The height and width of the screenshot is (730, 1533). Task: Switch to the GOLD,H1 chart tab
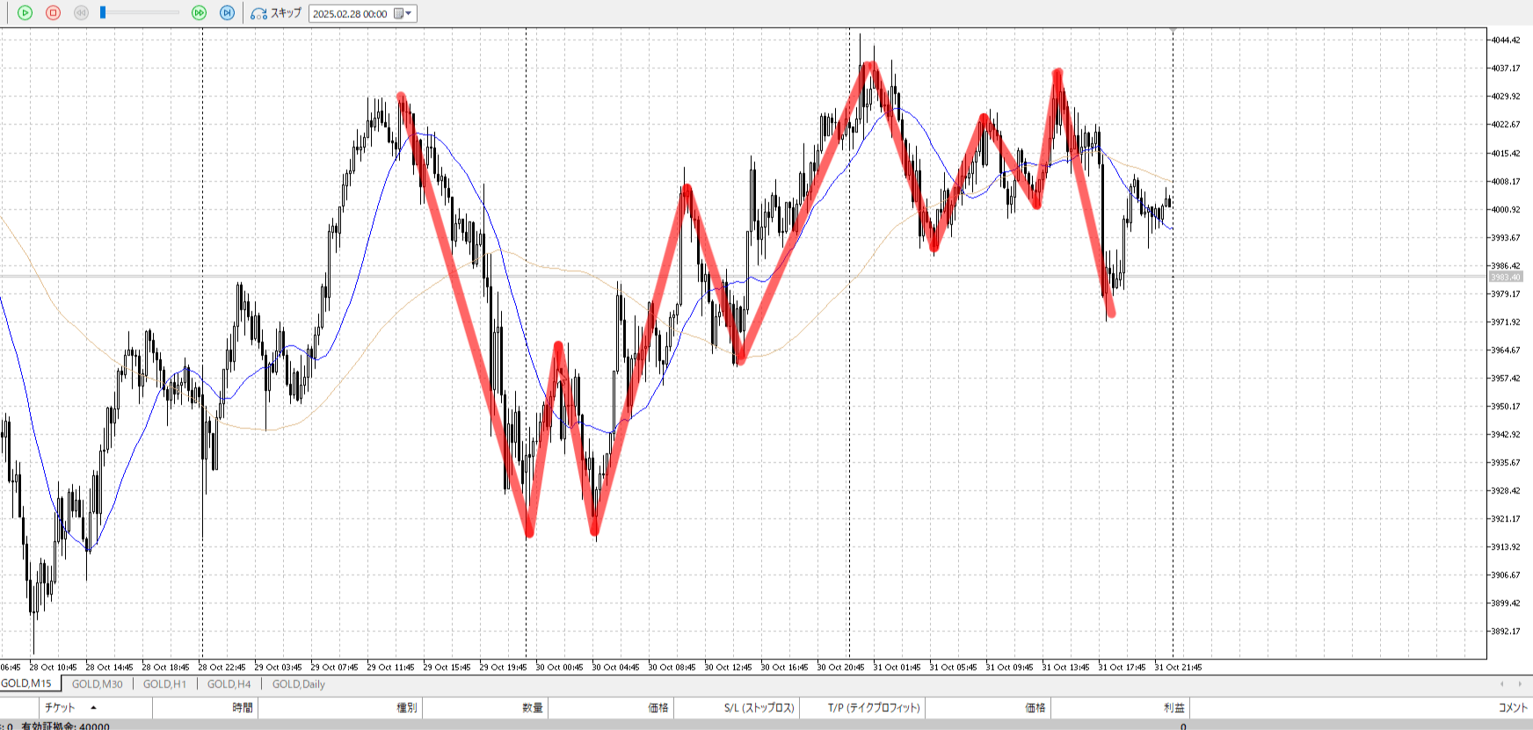(164, 684)
